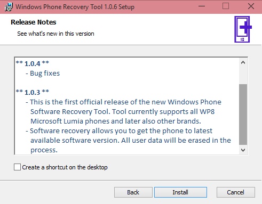Screen dimensions: 262x204
Task: Click the release notes scroll-down arrow
Action: [243, 150]
